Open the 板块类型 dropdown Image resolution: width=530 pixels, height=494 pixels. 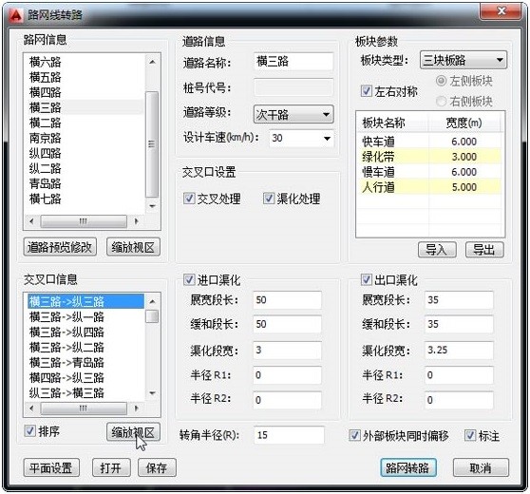click(464, 60)
